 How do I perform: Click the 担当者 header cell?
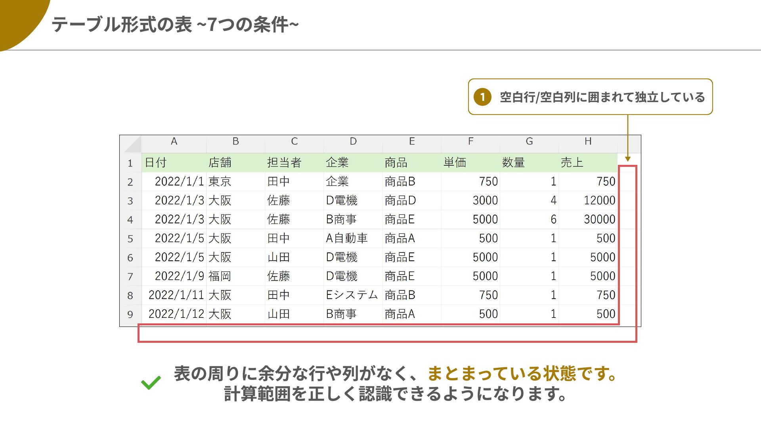pos(294,162)
